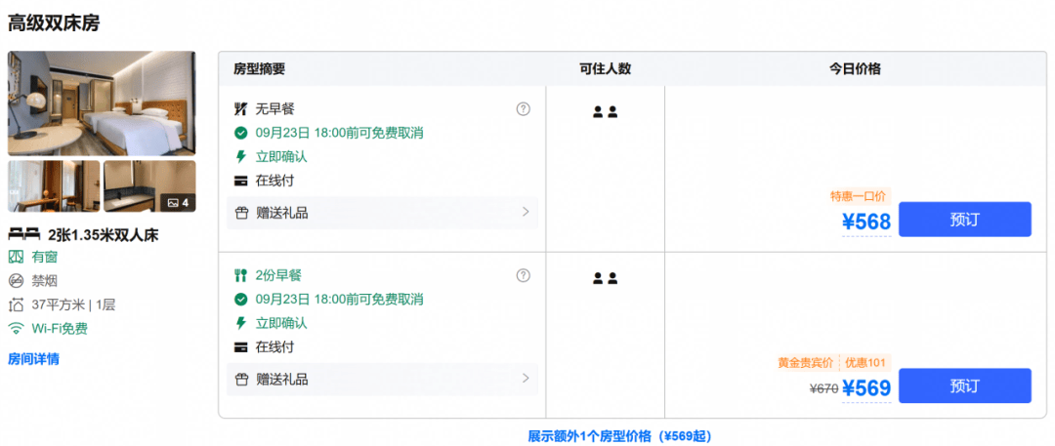
Task: Book the ¥569 breakfast room with 预订
Action: pyautogui.click(x=964, y=386)
